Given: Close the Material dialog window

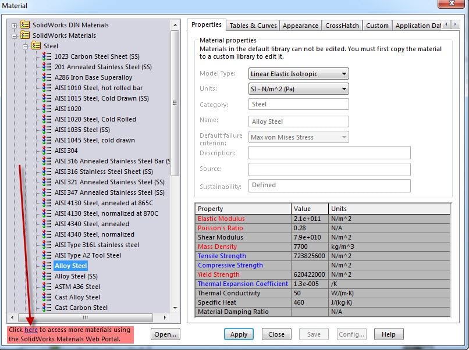Looking at the screenshot, I should 452,3.
